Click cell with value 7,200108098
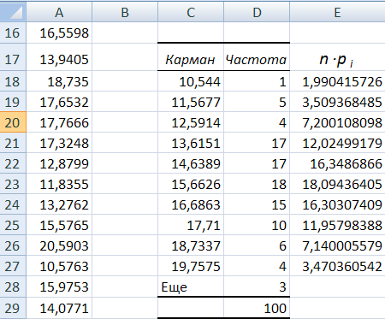This screenshot has width=385, height=319. tap(337, 122)
